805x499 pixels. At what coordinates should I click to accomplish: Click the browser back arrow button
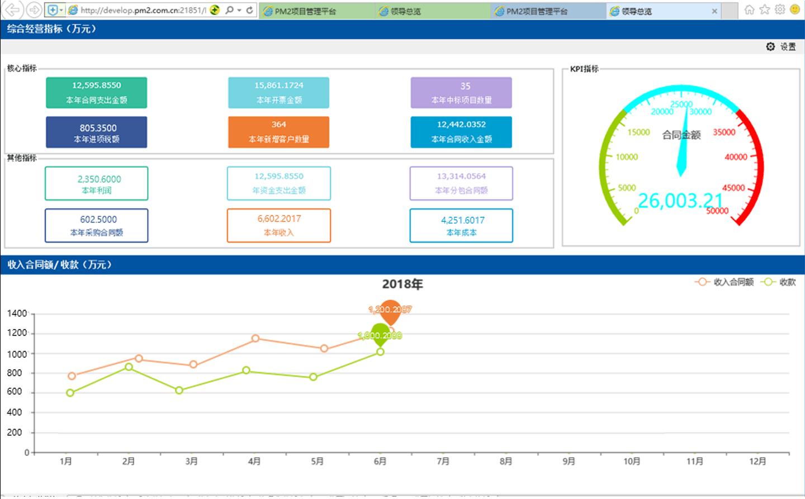pos(12,10)
